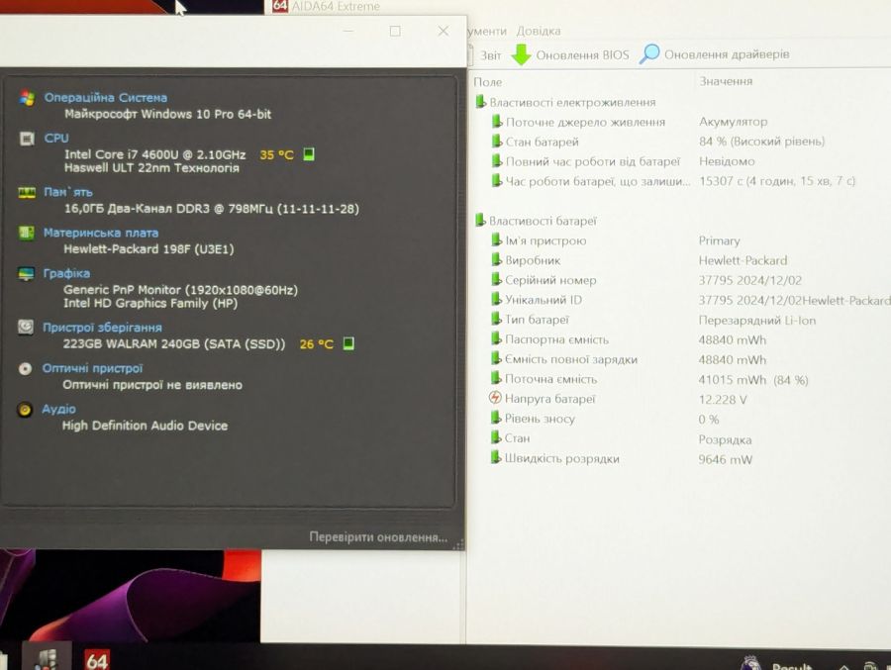
Task: Click the 9646 mW discharge rate value
Action: pos(725,459)
